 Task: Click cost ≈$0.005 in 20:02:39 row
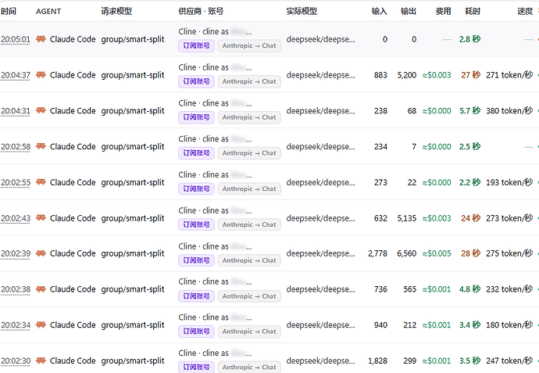coord(437,253)
